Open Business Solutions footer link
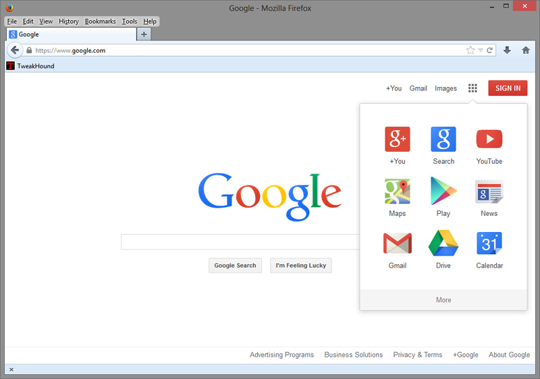The image size is (540, 379). (353, 355)
